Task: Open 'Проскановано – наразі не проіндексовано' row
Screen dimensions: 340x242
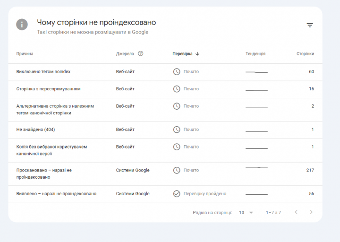Action: pyautogui.click(x=165, y=174)
